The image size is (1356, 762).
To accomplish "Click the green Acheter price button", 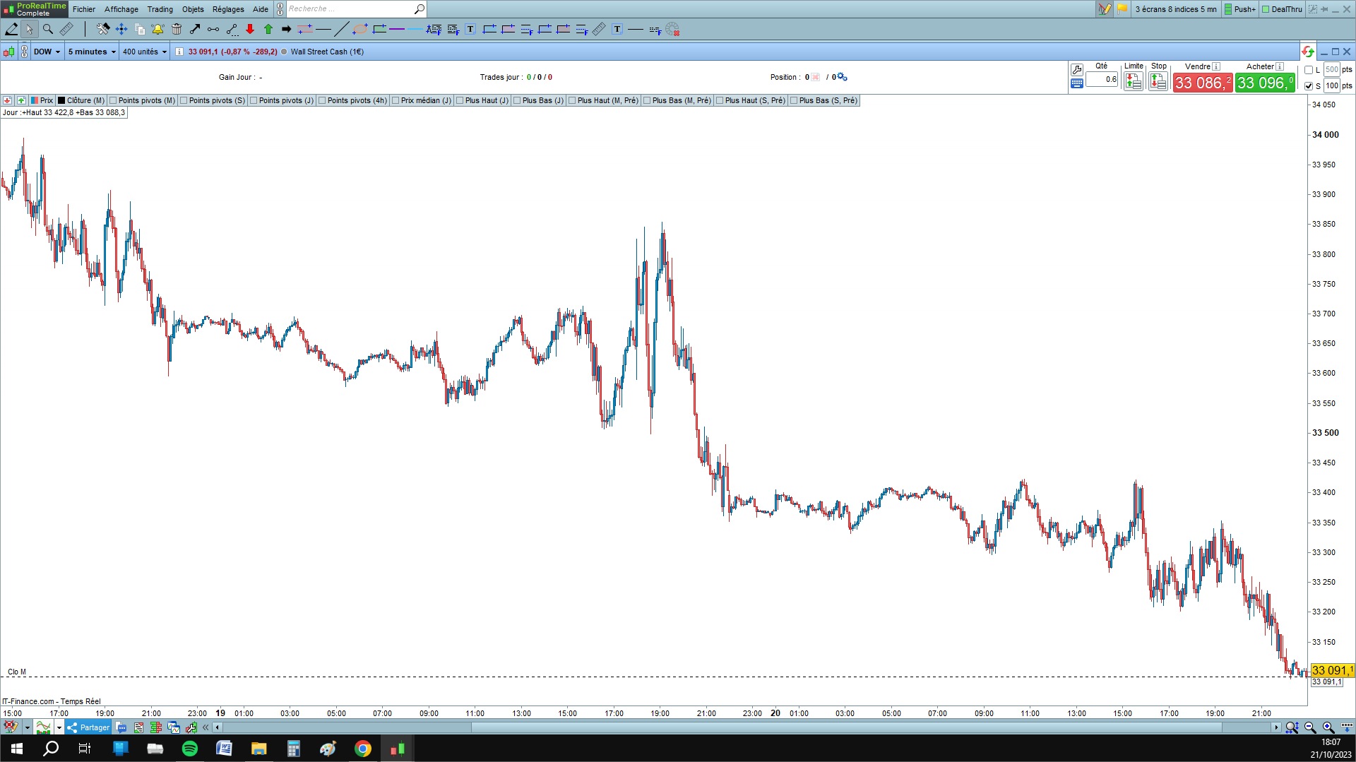I will coord(1265,83).
